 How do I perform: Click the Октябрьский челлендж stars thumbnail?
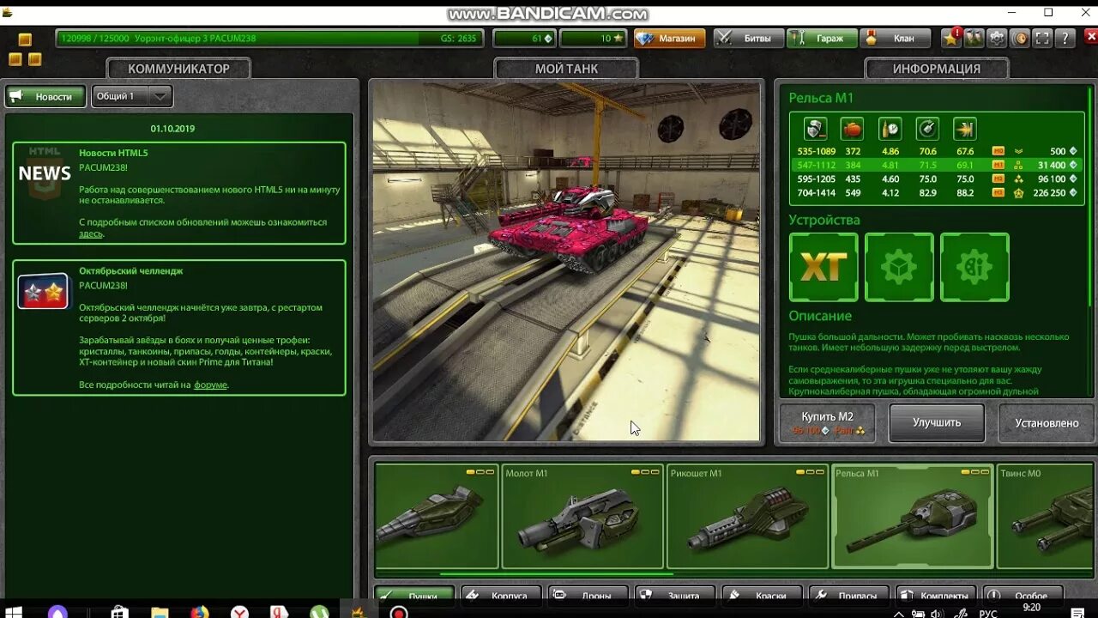click(43, 292)
